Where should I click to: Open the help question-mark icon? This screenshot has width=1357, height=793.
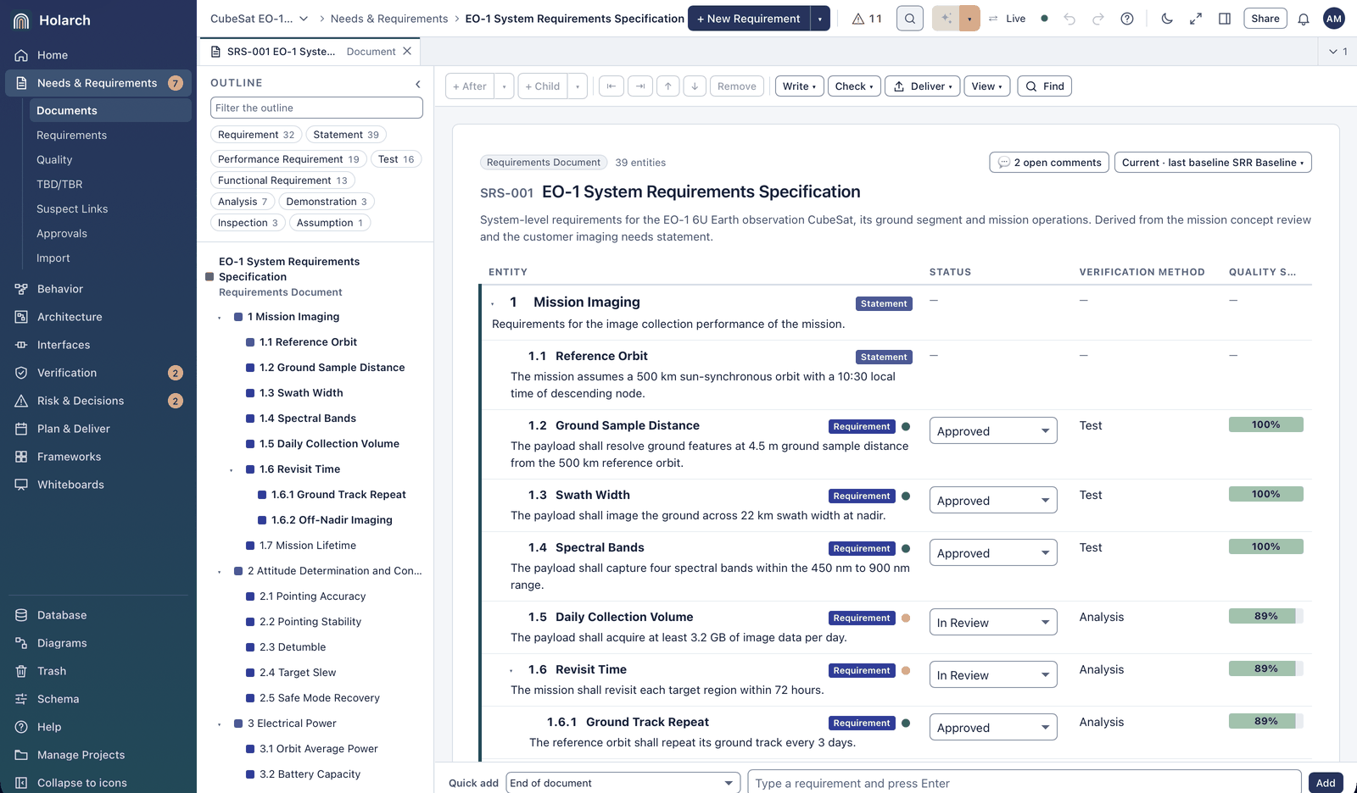click(x=1127, y=19)
